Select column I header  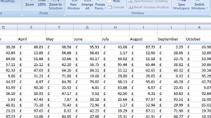[143, 28]
